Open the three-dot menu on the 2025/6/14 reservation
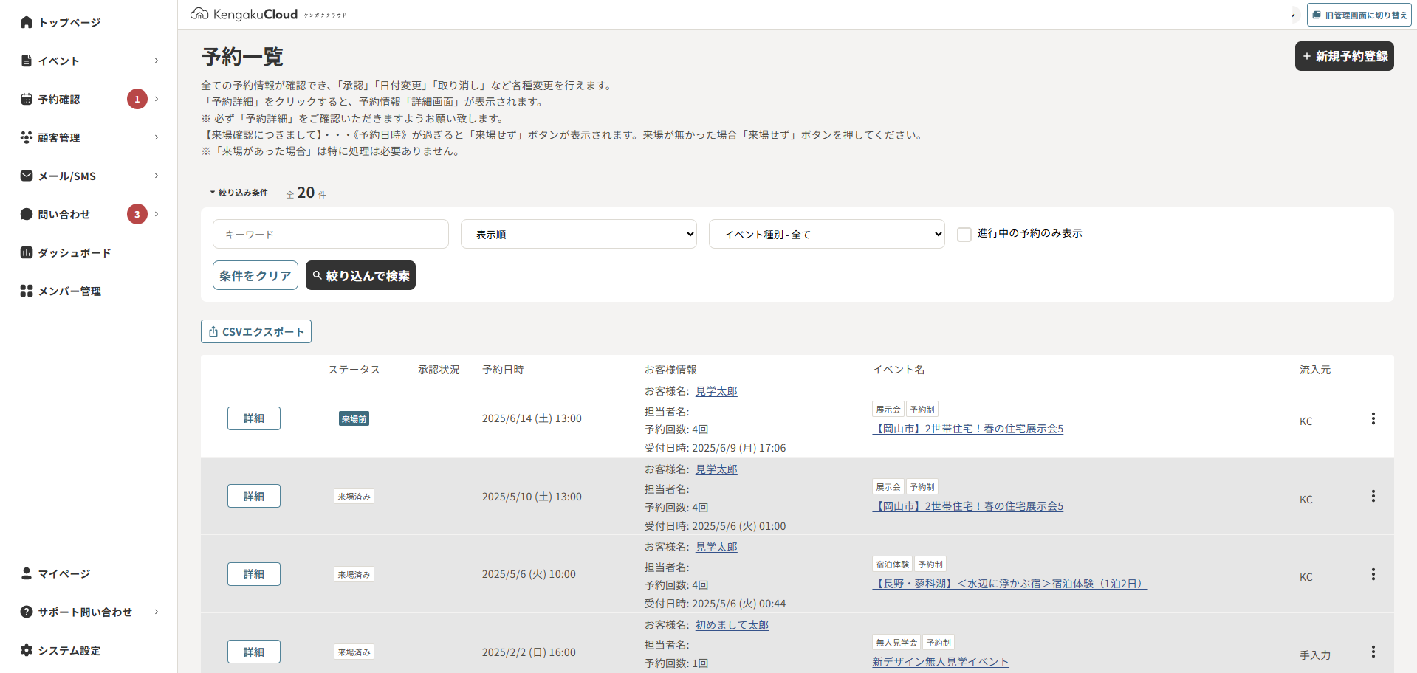 click(x=1373, y=418)
